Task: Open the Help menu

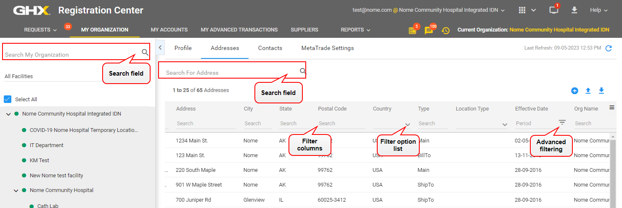Action: point(599,10)
